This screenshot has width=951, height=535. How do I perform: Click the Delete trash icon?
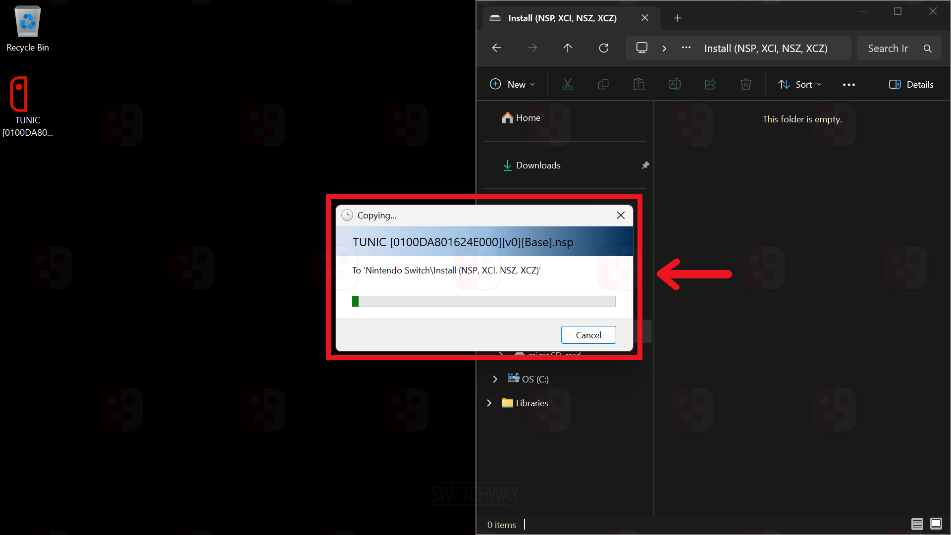(745, 85)
